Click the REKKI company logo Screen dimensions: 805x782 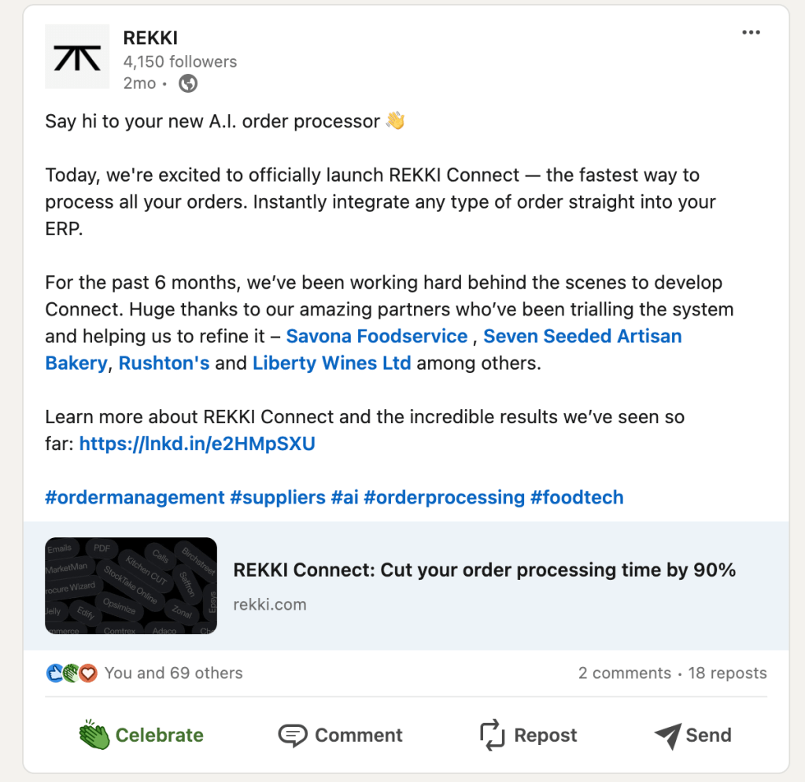[x=77, y=57]
